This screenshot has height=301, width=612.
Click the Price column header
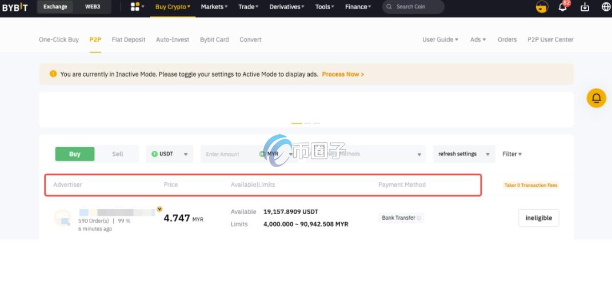170,184
